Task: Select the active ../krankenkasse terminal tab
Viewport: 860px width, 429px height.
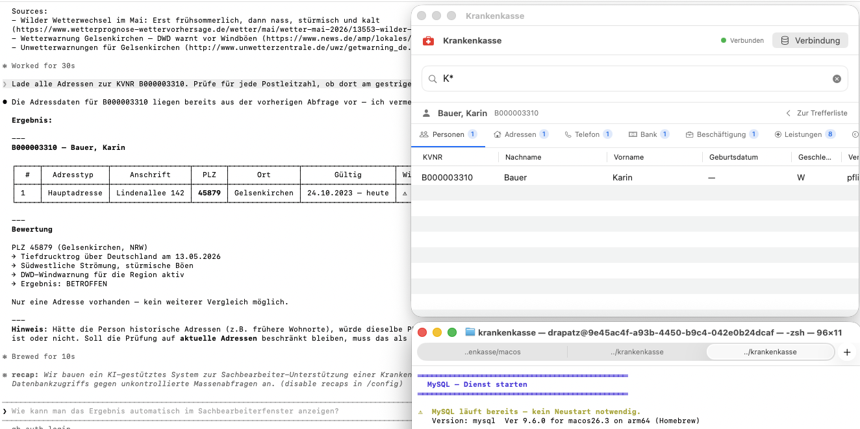Action: point(770,352)
